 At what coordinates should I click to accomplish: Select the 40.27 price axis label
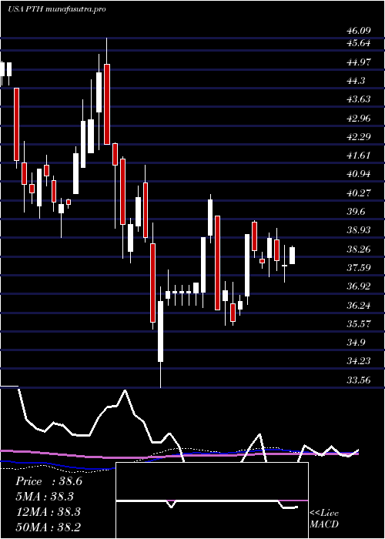[x=358, y=193]
